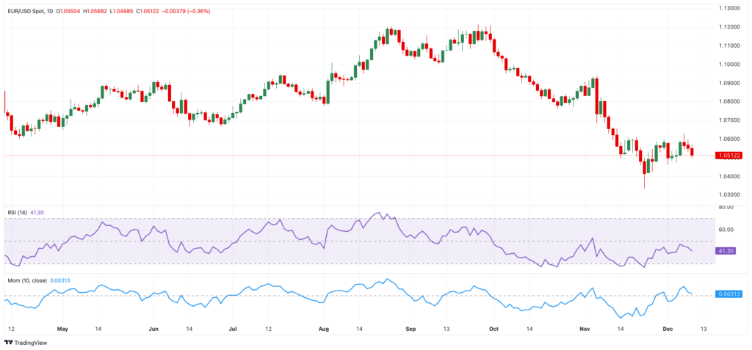Click the Sep label on the time axis
Screen dimensions: 752x350
pyautogui.click(x=413, y=328)
